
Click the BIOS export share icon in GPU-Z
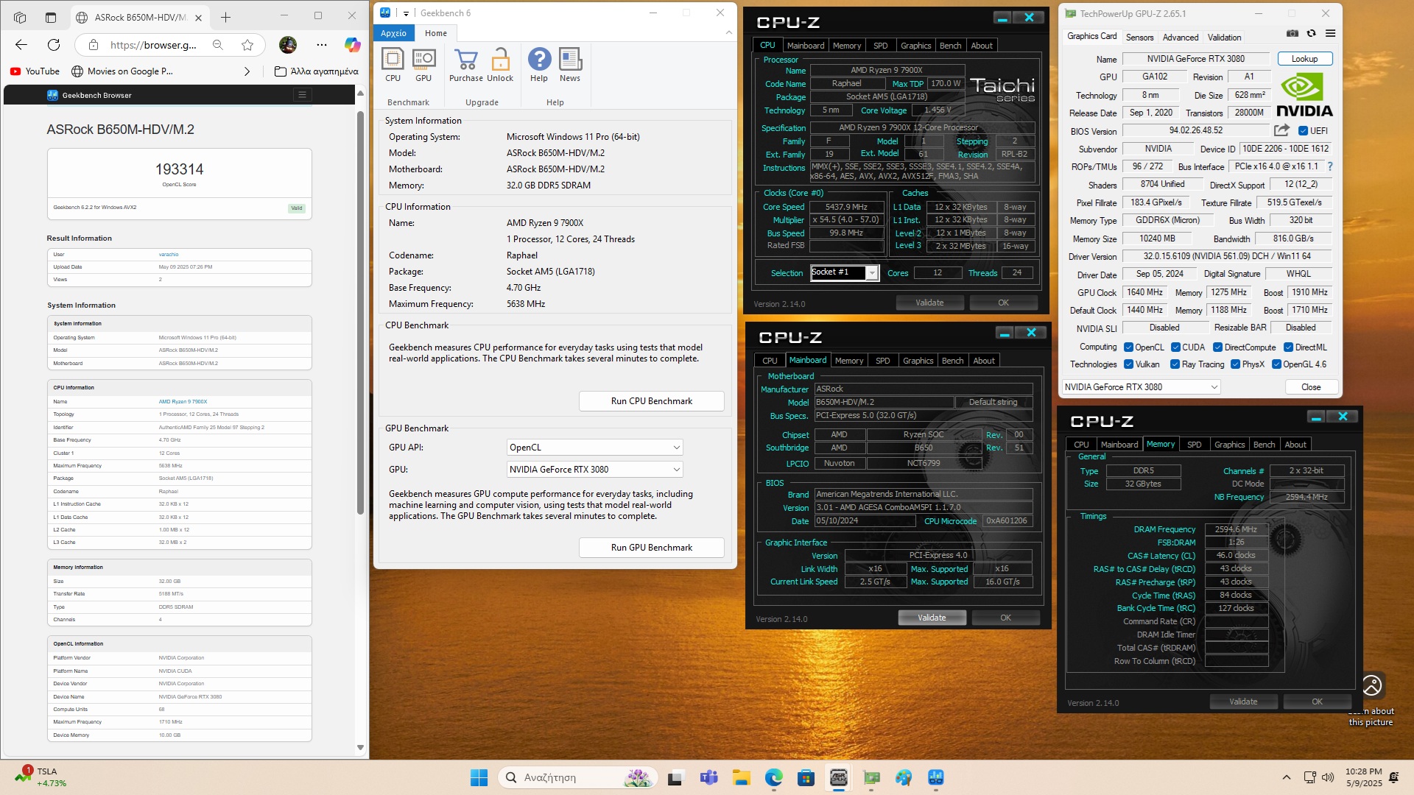[x=1281, y=130]
